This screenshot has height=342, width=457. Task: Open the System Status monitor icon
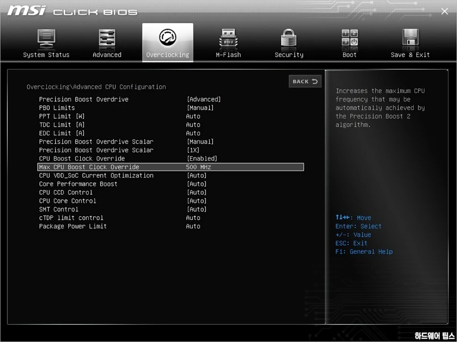[x=46, y=38]
